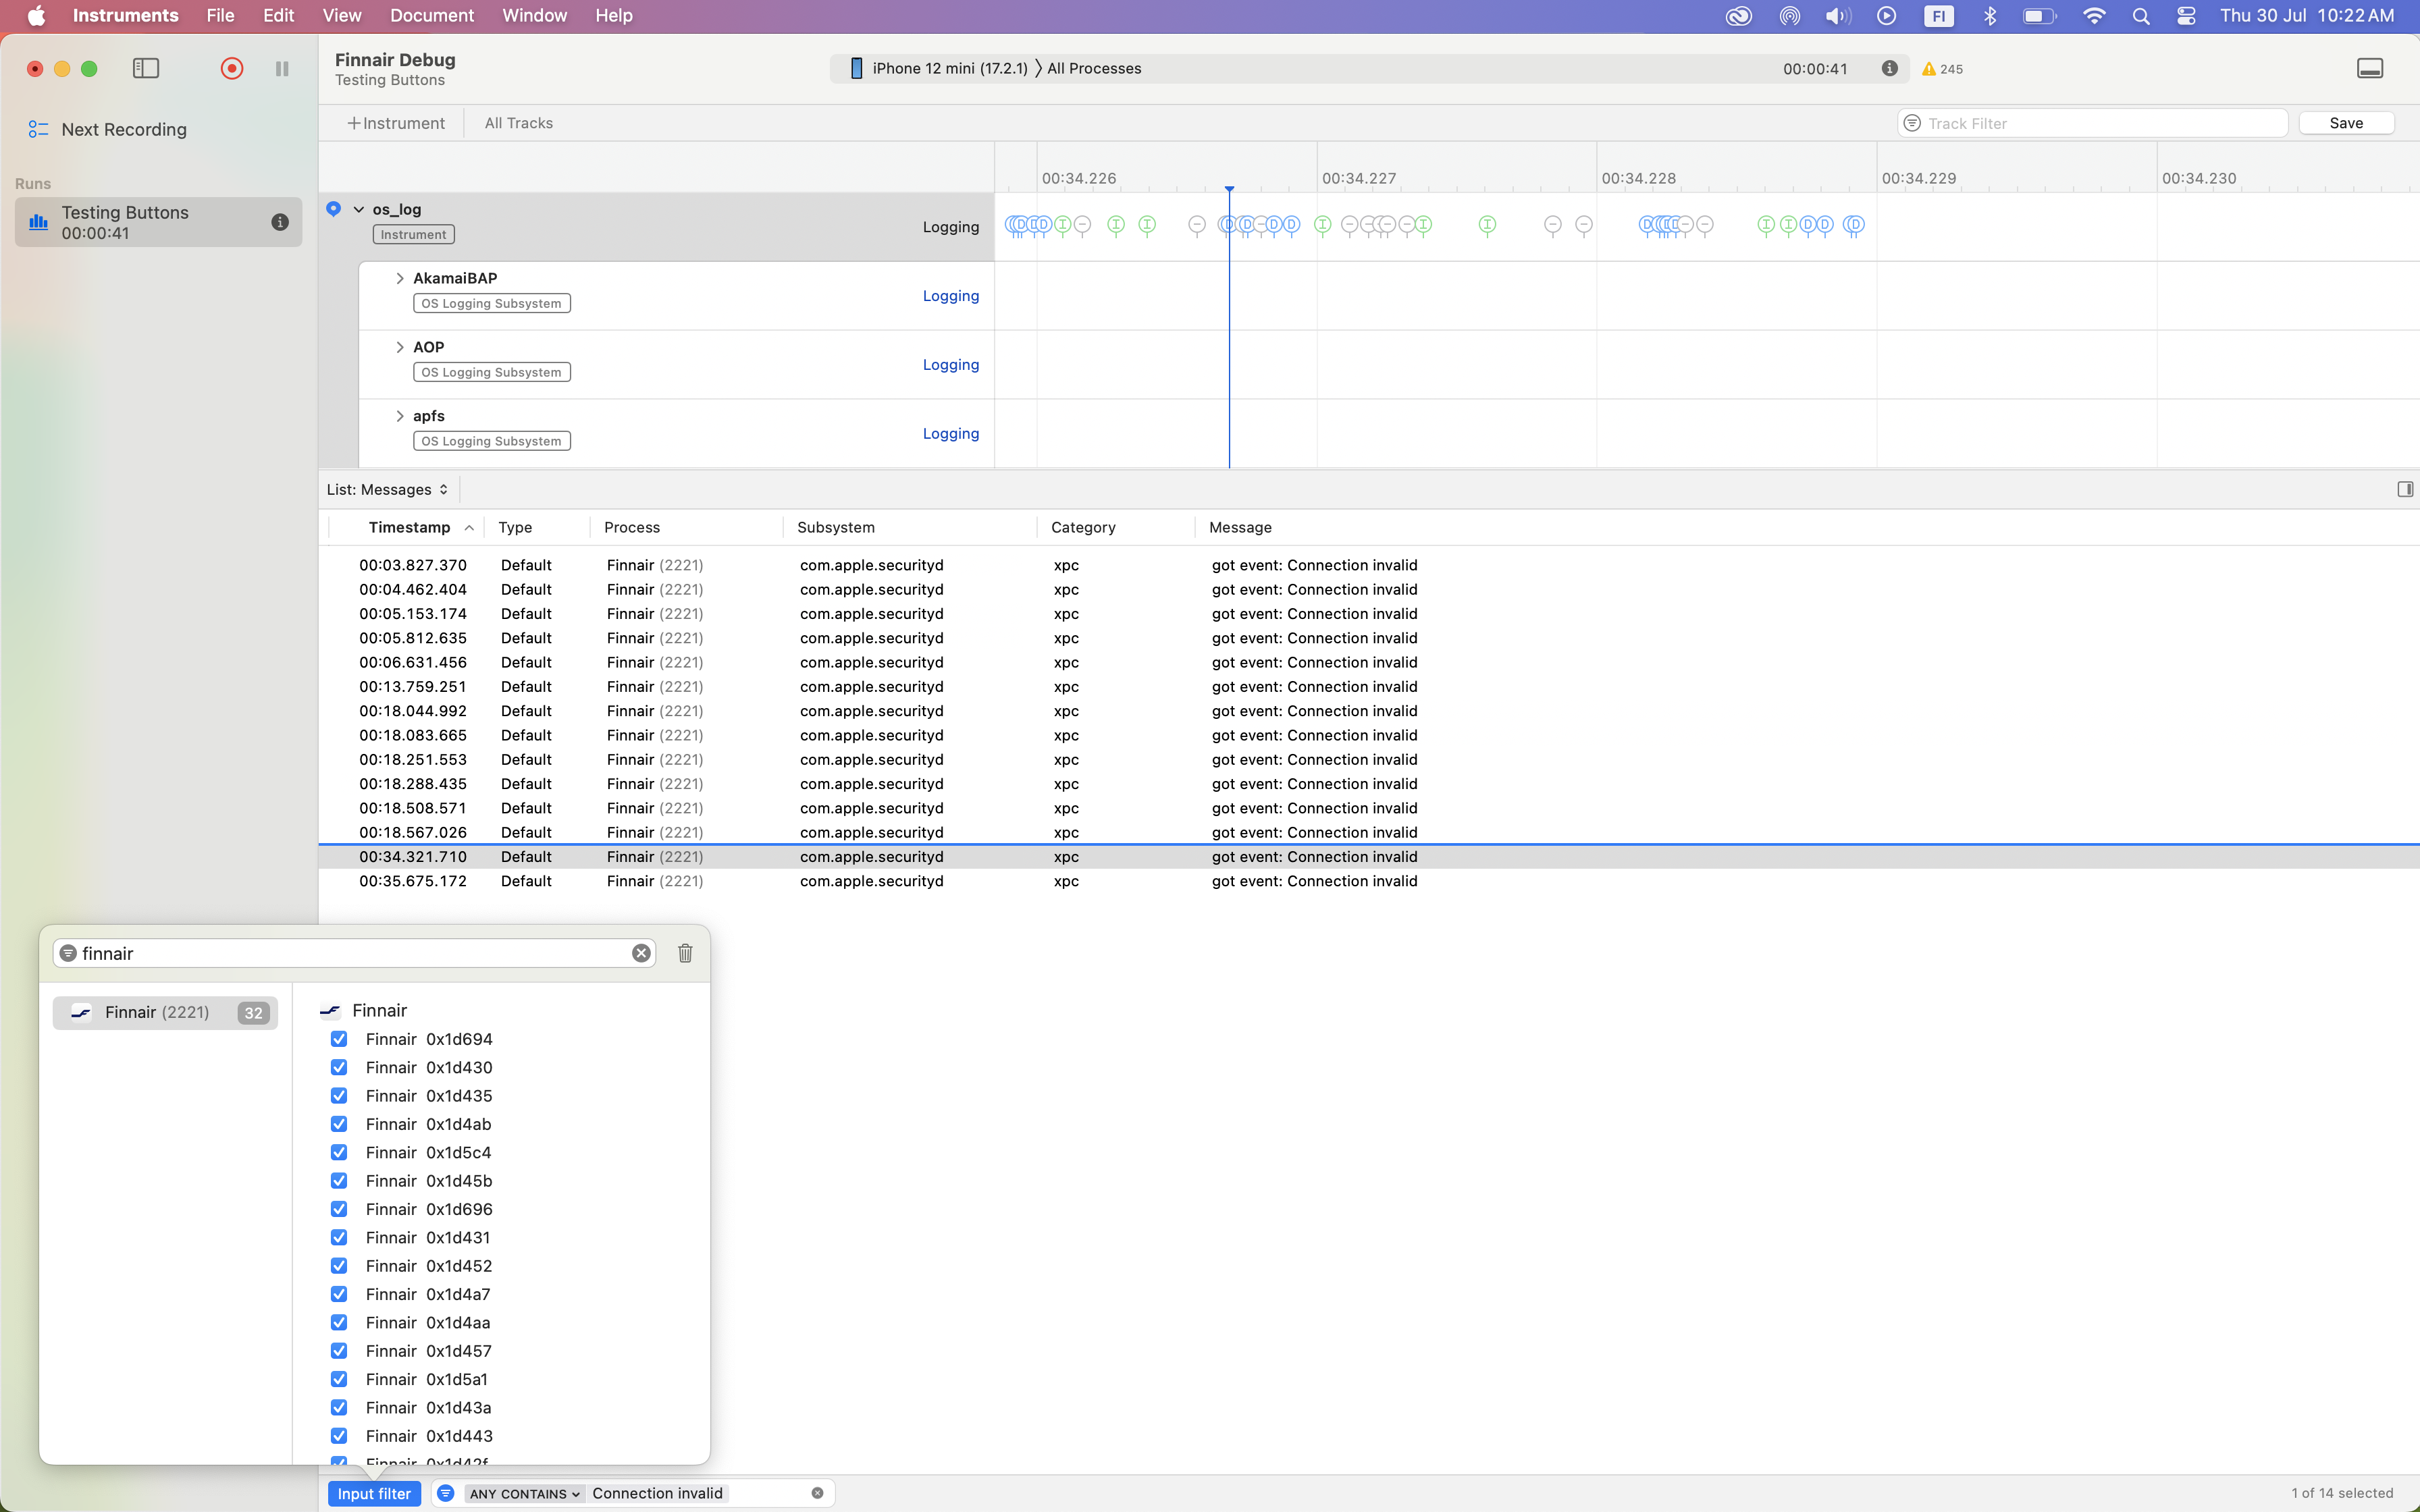Click the filter type icon in bottom bar
The image size is (2420, 1512).
[x=446, y=1493]
